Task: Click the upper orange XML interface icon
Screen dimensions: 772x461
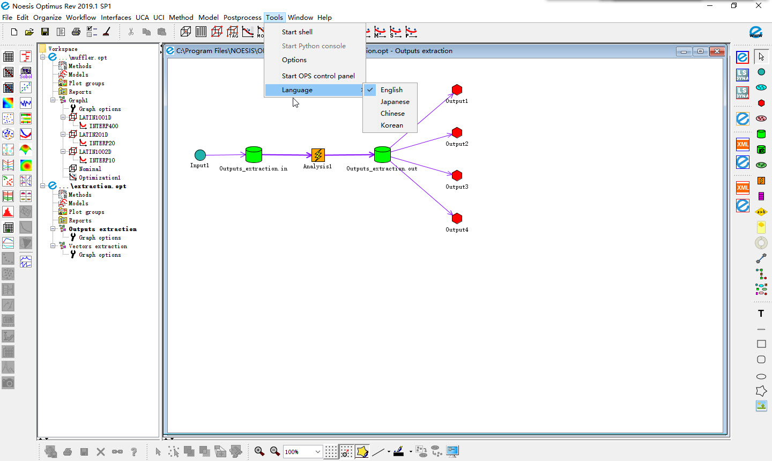Action: click(743, 144)
